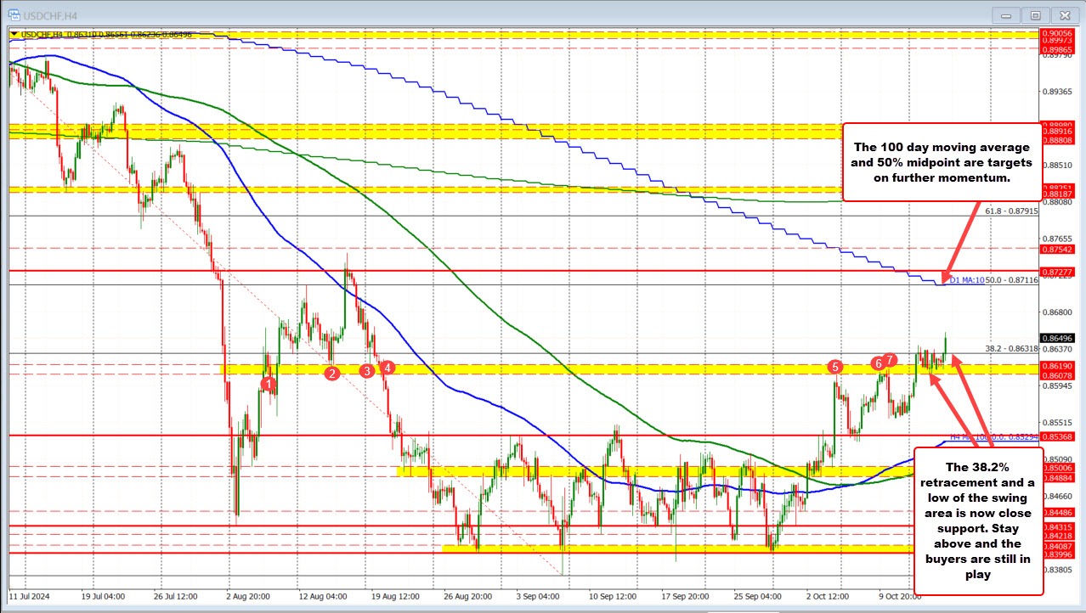Maximize the USDCHF,H4 chart window

(x=1035, y=14)
